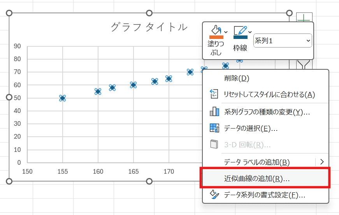Choose 削除 in the context menu

[236, 78]
